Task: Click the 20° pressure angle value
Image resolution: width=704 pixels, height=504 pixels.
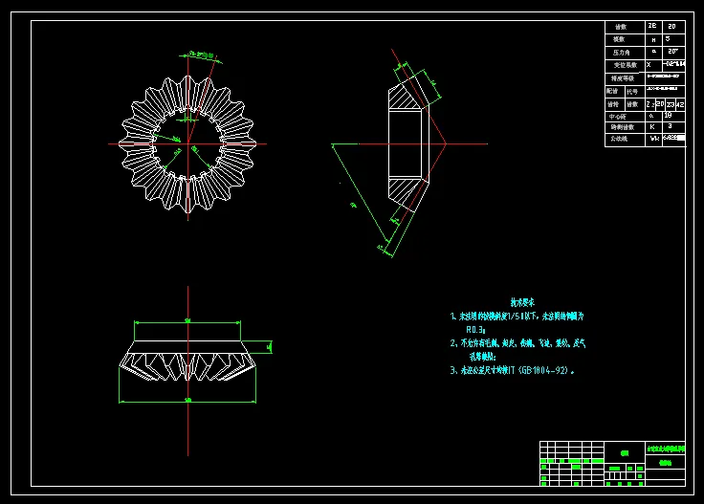Action: coord(674,52)
